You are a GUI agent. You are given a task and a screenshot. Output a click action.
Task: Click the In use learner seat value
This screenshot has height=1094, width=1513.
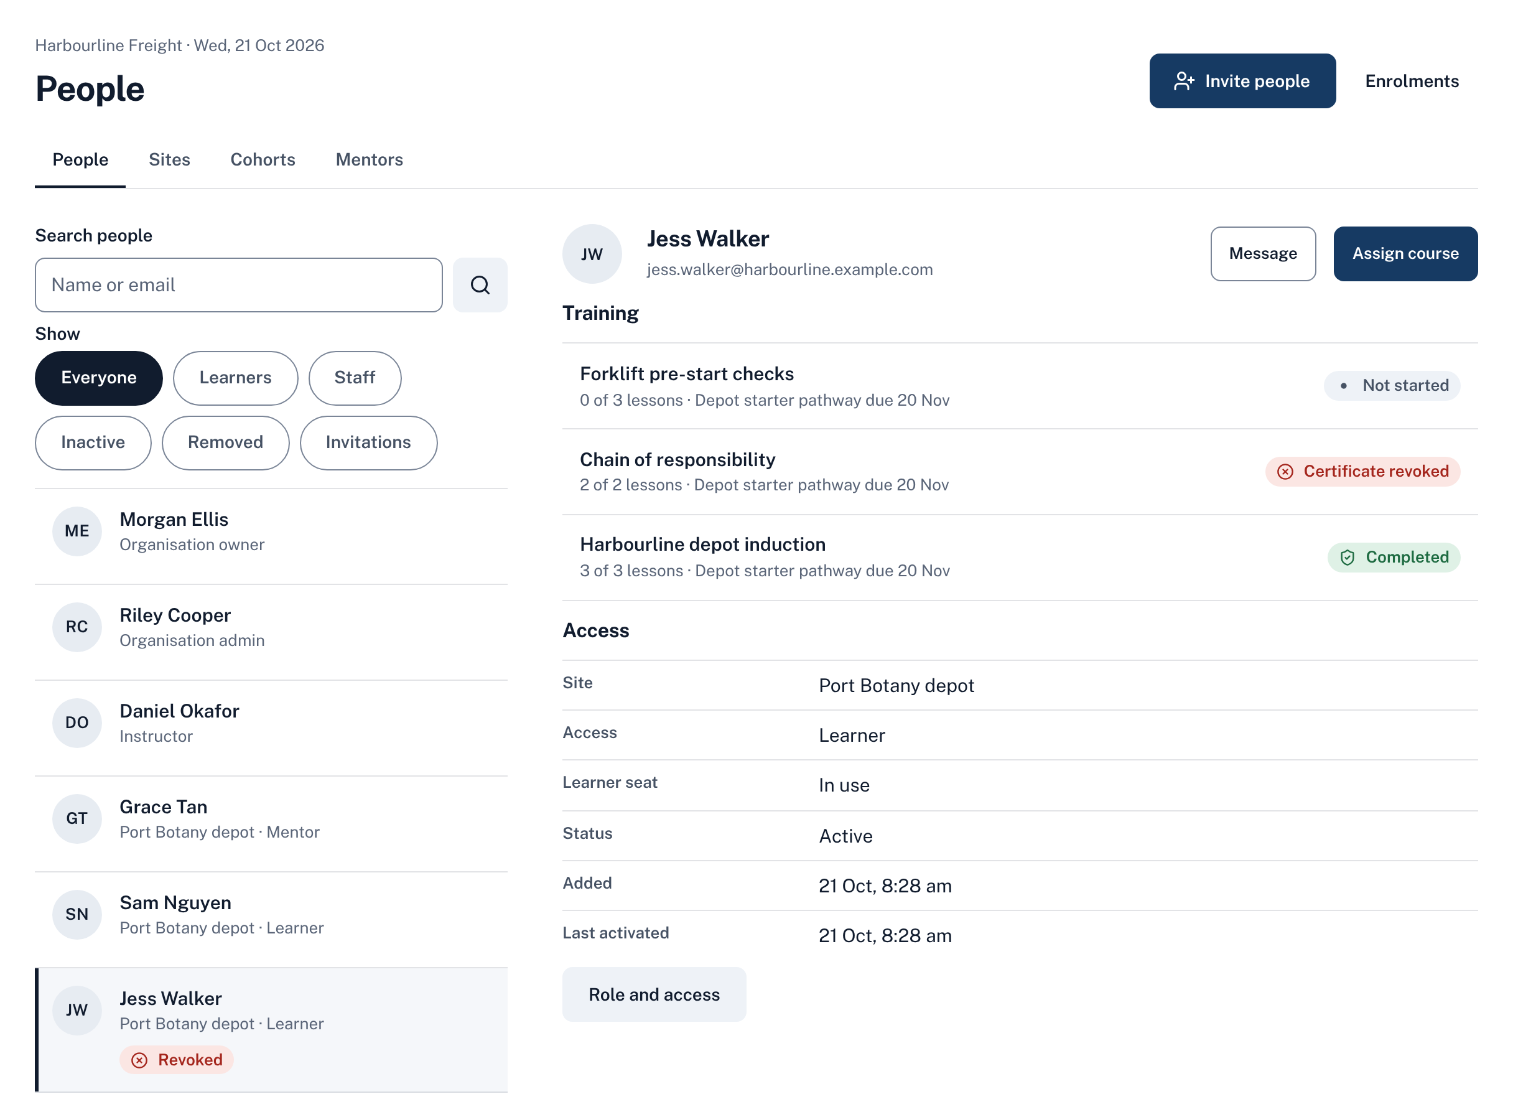[844, 785]
